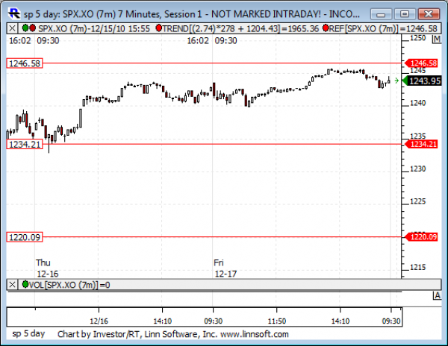Click the Investor/RT app icon in title bar
The image size is (448, 346).
coord(14,13)
